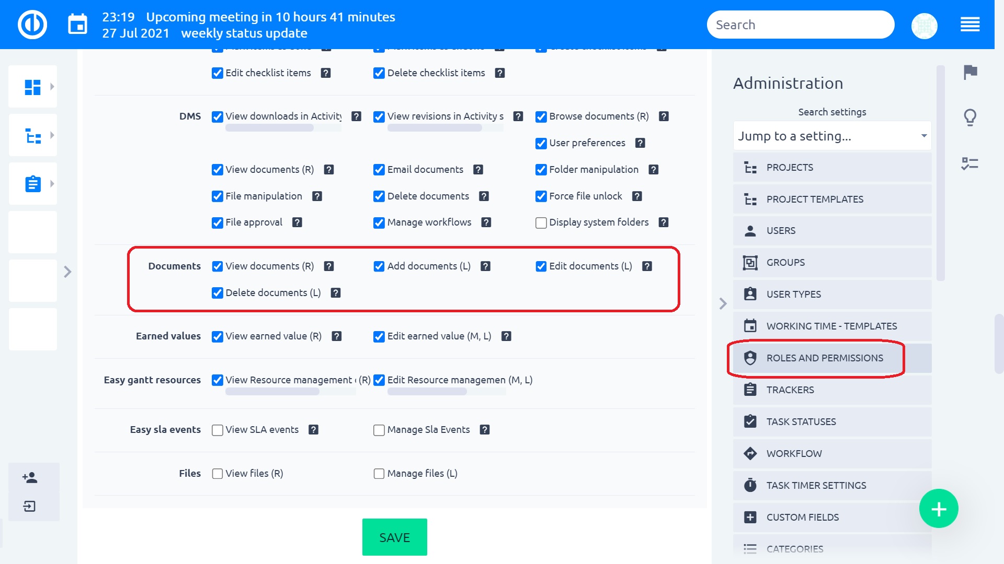Open WORKFLOW settings link

point(793,453)
